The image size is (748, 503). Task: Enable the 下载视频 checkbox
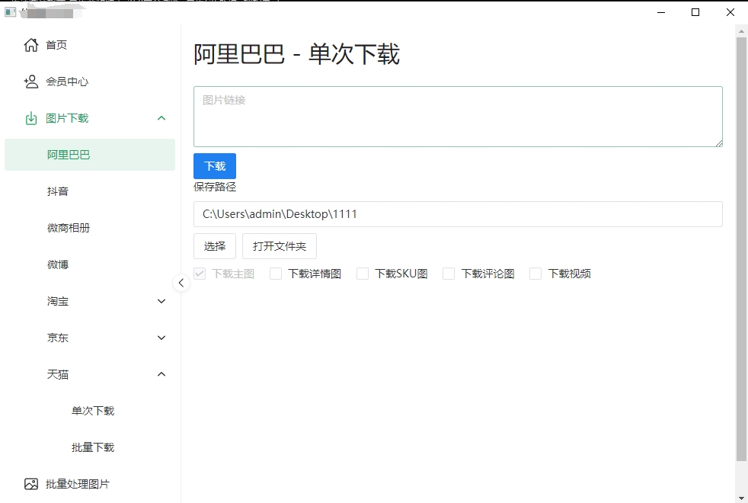coord(535,274)
